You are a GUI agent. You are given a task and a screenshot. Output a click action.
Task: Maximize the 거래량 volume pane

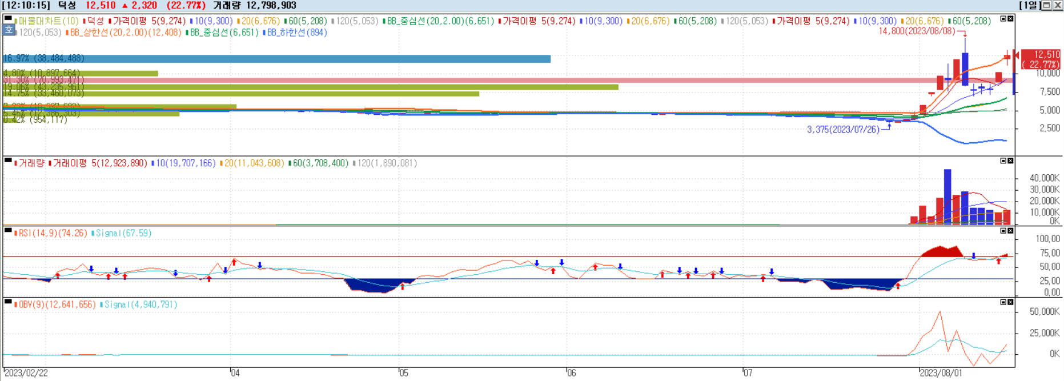coord(1003,161)
